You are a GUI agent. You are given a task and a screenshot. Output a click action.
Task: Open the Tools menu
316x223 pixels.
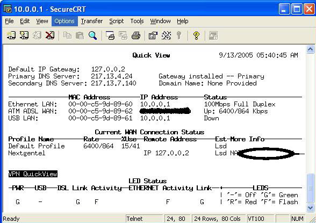tap(137, 21)
